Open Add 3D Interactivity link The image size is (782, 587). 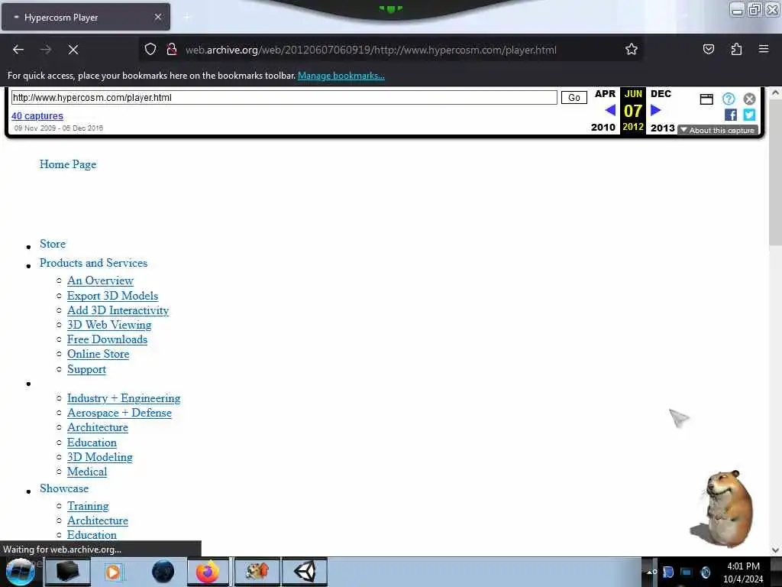tap(118, 310)
